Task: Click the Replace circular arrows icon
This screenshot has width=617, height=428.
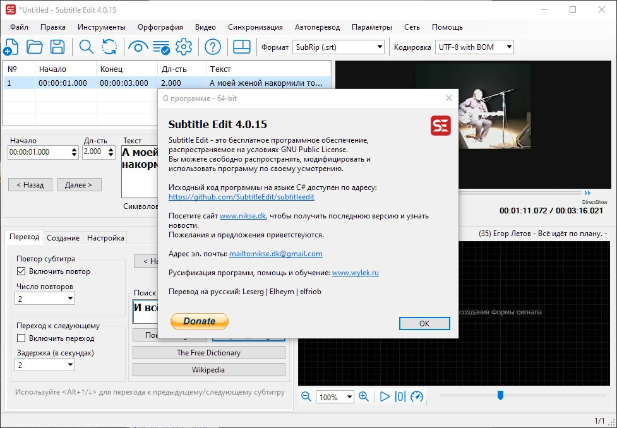Action: pyautogui.click(x=109, y=47)
